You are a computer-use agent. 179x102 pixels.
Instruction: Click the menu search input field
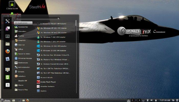[38, 18]
